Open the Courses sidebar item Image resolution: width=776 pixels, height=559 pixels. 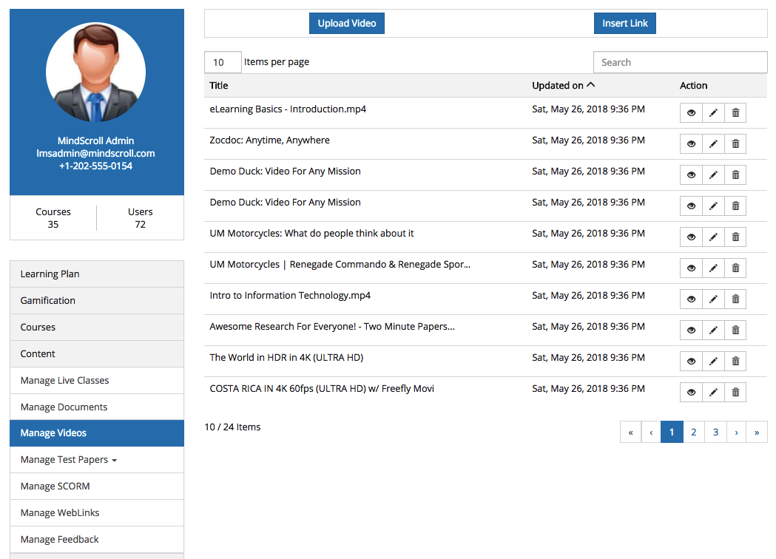(97, 328)
